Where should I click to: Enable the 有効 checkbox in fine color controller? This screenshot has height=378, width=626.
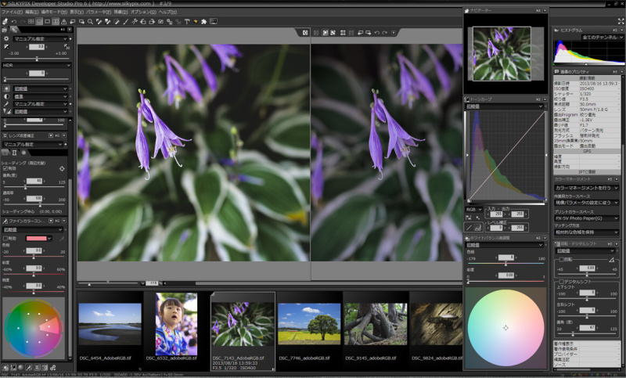coord(7,239)
